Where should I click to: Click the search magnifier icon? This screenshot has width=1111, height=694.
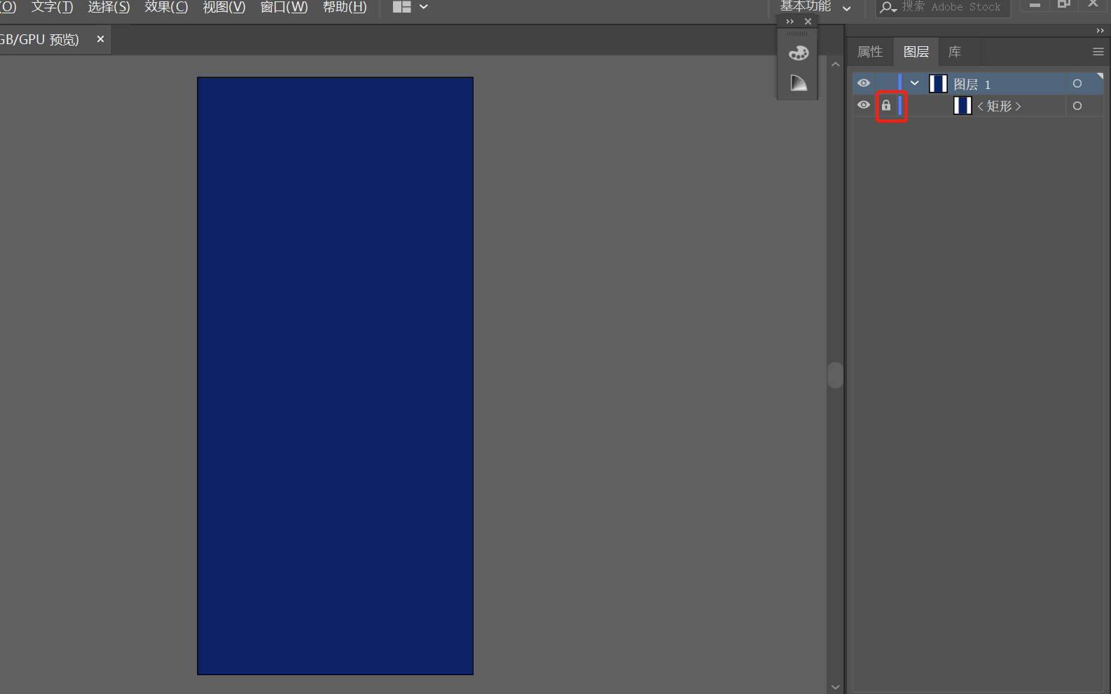click(888, 8)
